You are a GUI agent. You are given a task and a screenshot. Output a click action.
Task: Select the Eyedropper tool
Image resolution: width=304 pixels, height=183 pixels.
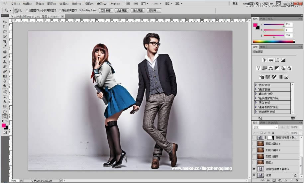click(x=5, y=46)
